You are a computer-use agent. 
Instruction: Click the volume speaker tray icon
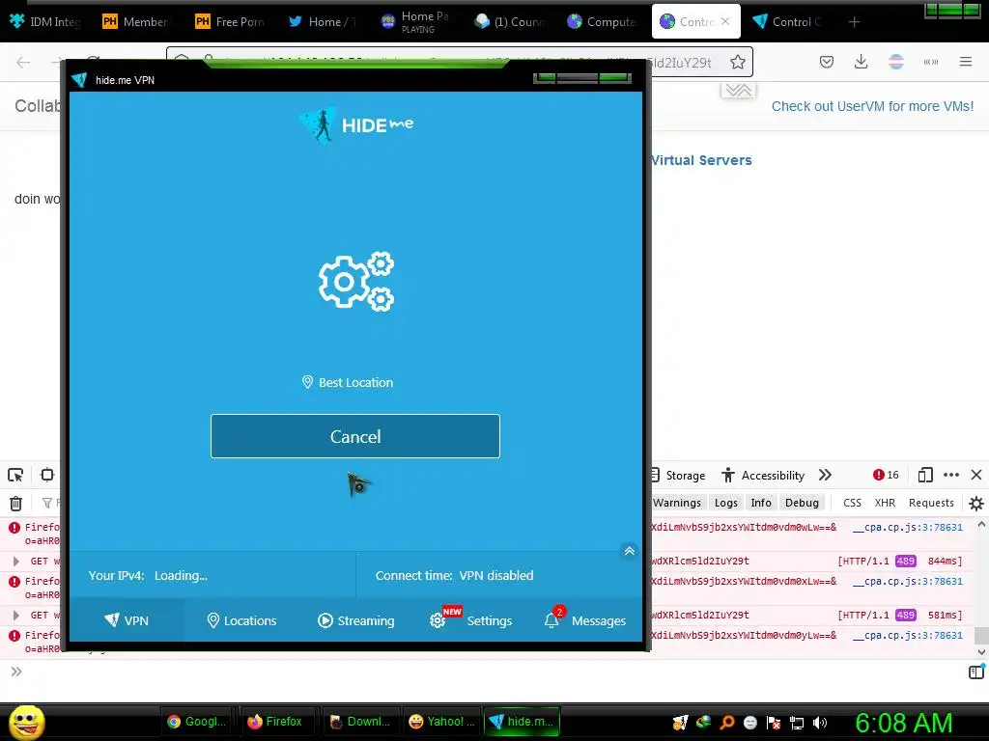coord(820,723)
